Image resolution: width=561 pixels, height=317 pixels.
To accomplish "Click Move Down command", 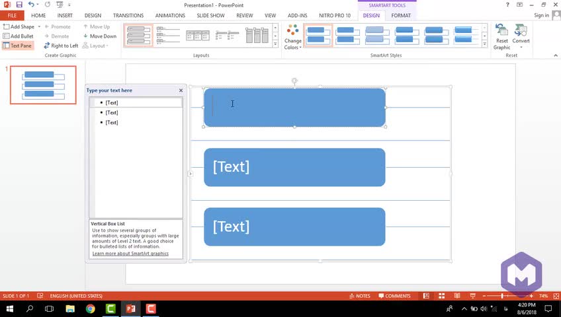I will pyautogui.click(x=100, y=36).
